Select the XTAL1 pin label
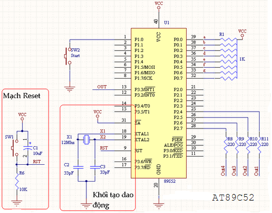This screenshot has width=272, height=213. coord(142,134)
